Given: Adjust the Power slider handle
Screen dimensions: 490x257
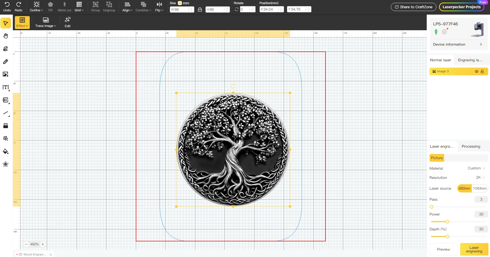Looking at the screenshot, I should (x=447, y=222).
